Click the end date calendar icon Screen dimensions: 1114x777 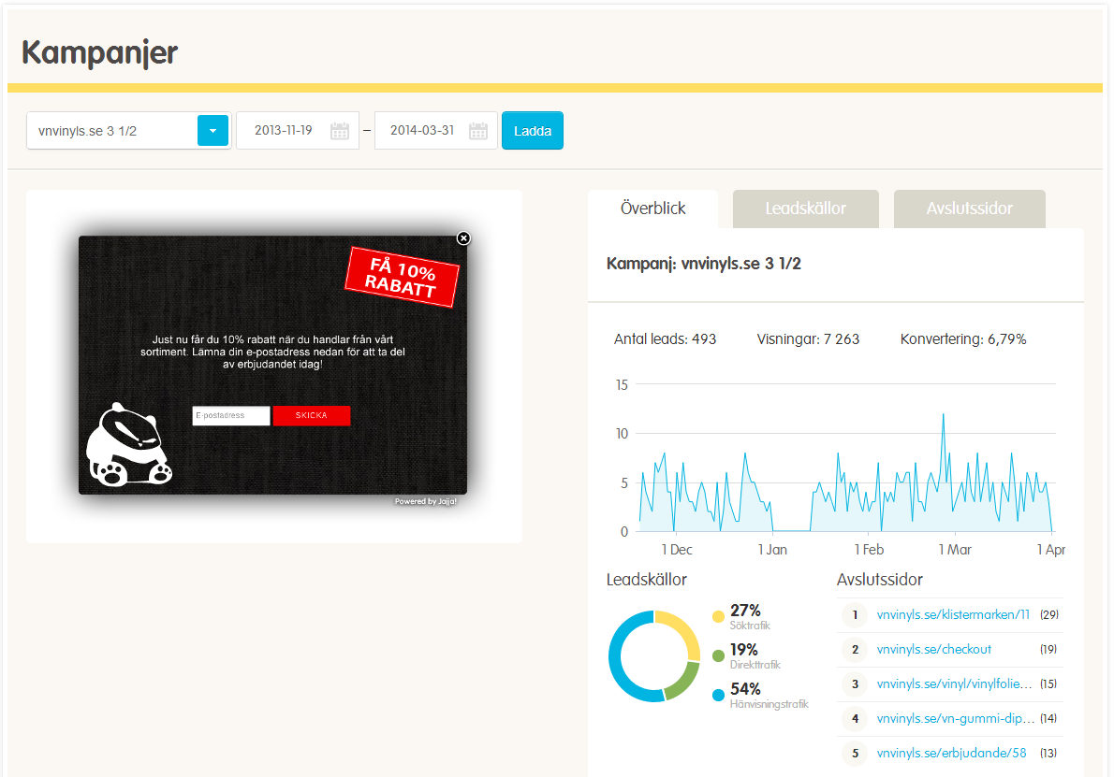point(478,131)
